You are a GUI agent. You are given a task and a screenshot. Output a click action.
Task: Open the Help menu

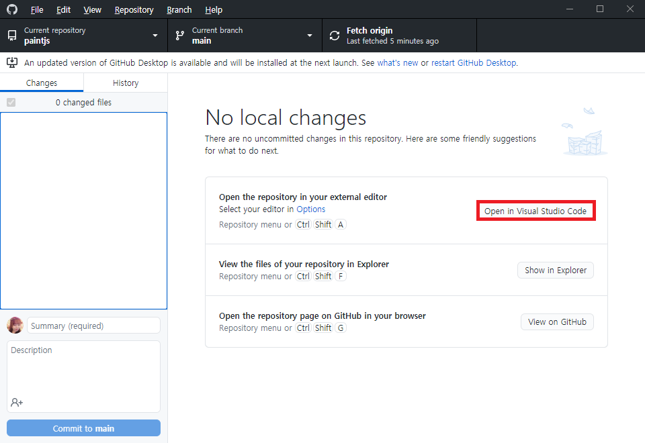pyautogui.click(x=214, y=9)
